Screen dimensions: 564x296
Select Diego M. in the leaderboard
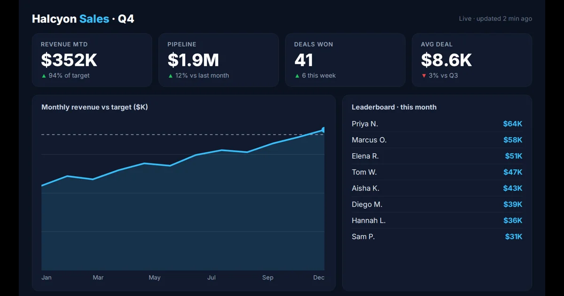367,204
